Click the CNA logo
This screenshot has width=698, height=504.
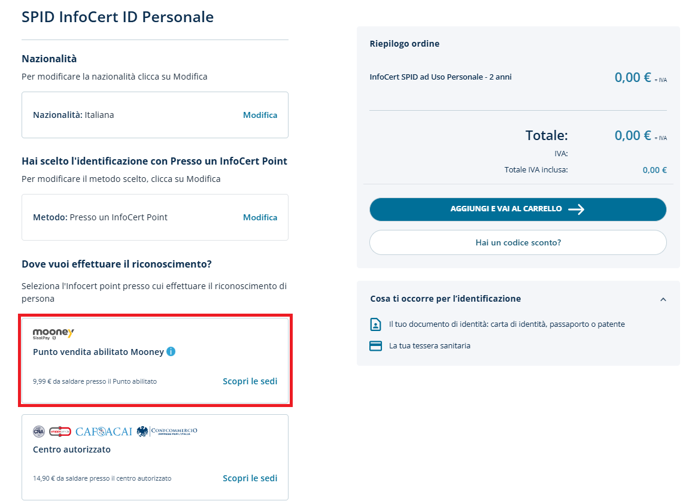pos(39,432)
